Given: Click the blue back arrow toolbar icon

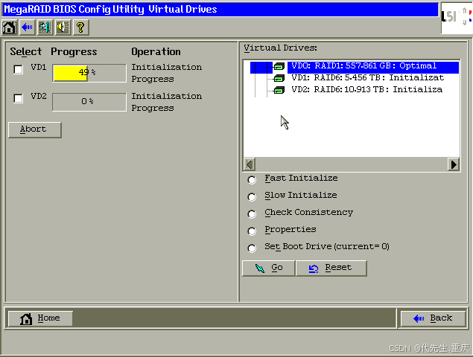Looking at the screenshot, I should (28, 28).
